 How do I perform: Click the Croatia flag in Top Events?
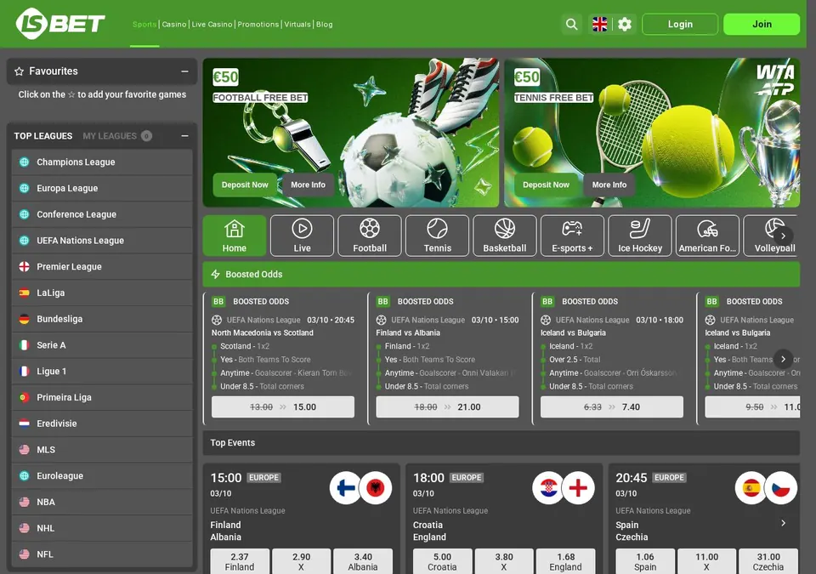click(548, 488)
